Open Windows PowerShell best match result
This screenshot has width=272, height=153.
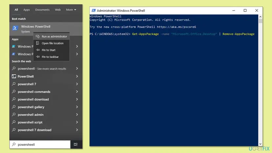pos(46,29)
